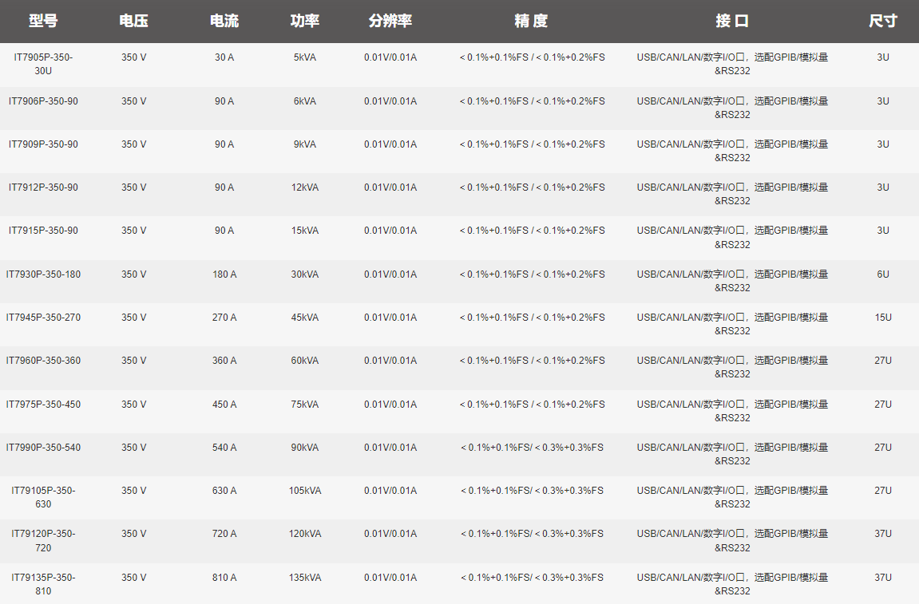This screenshot has width=919, height=604.
Task: Click 3U size in IT7905P-350-30U row
Action: click(883, 57)
